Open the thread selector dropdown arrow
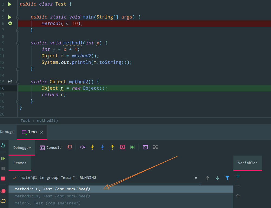Viewport: 271px width, 208px height. 196,178
